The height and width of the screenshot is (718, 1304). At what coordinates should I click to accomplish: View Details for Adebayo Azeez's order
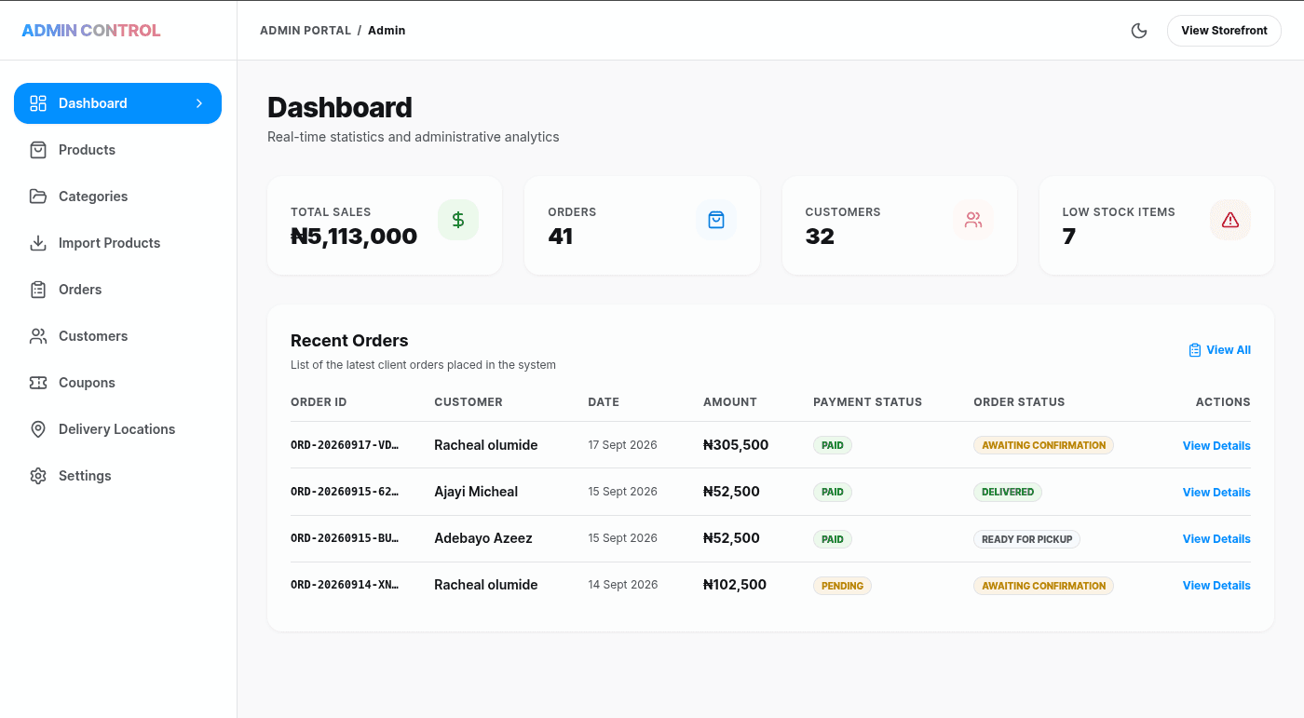point(1216,539)
